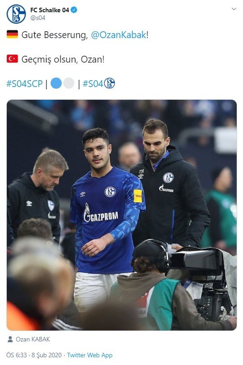Open the #S04SCP hashtag
The height and width of the screenshot is (365, 243).
[24, 83]
